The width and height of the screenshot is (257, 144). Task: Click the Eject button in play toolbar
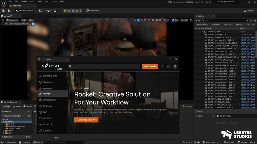pos(77,11)
